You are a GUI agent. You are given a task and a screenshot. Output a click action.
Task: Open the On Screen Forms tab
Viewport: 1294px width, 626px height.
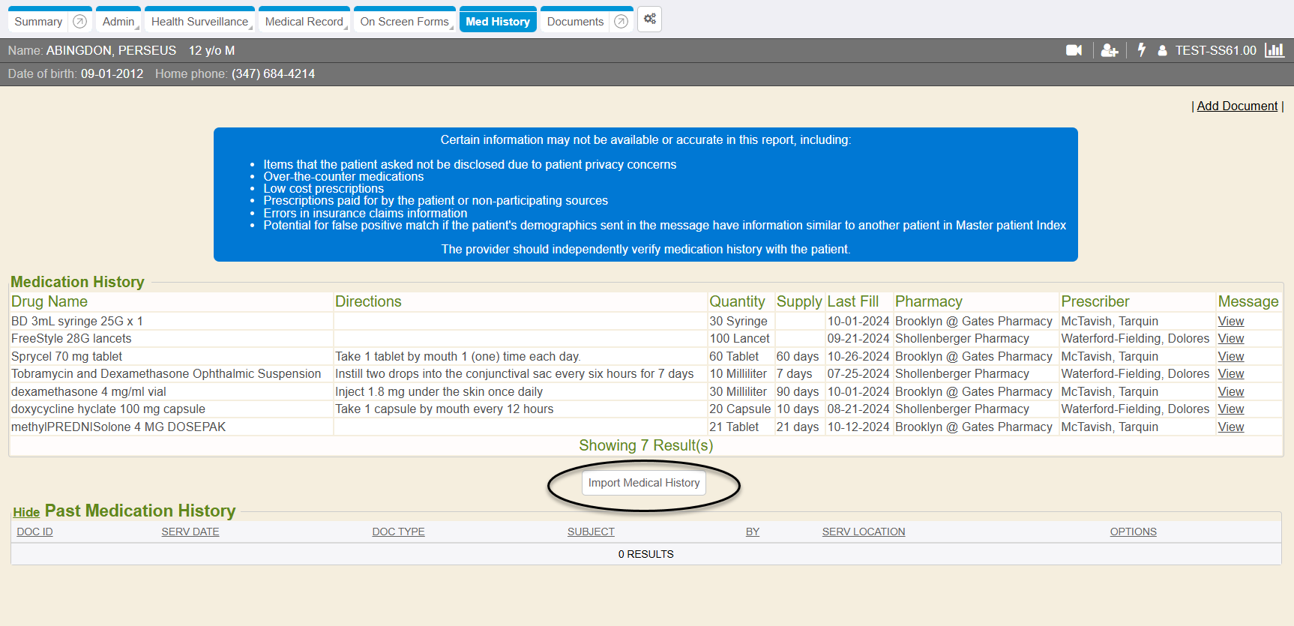click(405, 22)
